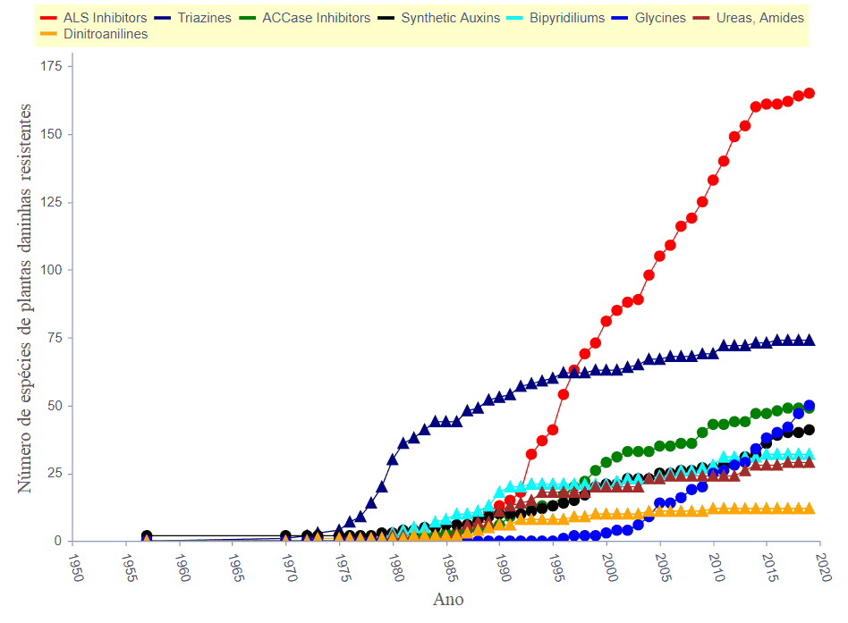Click the y-axis title text
848x623 pixels.
click(26, 298)
